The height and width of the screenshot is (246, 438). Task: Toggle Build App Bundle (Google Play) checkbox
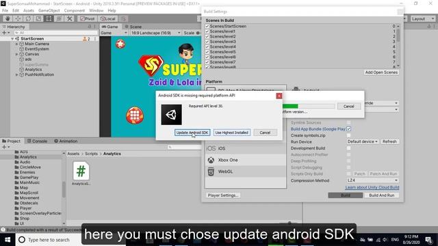[x=348, y=129]
